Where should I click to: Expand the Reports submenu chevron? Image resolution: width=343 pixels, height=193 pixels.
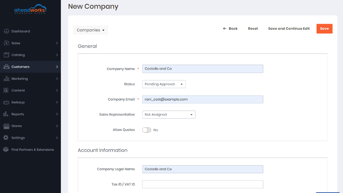click(57, 114)
